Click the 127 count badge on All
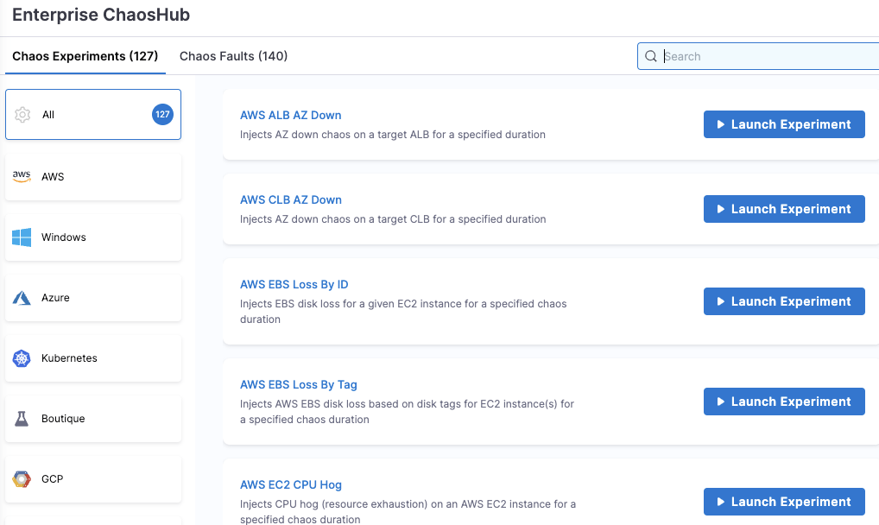The height and width of the screenshot is (525, 879). [162, 115]
